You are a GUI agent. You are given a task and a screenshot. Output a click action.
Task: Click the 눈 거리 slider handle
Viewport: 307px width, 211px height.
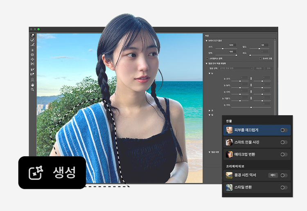click(x=251, y=107)
